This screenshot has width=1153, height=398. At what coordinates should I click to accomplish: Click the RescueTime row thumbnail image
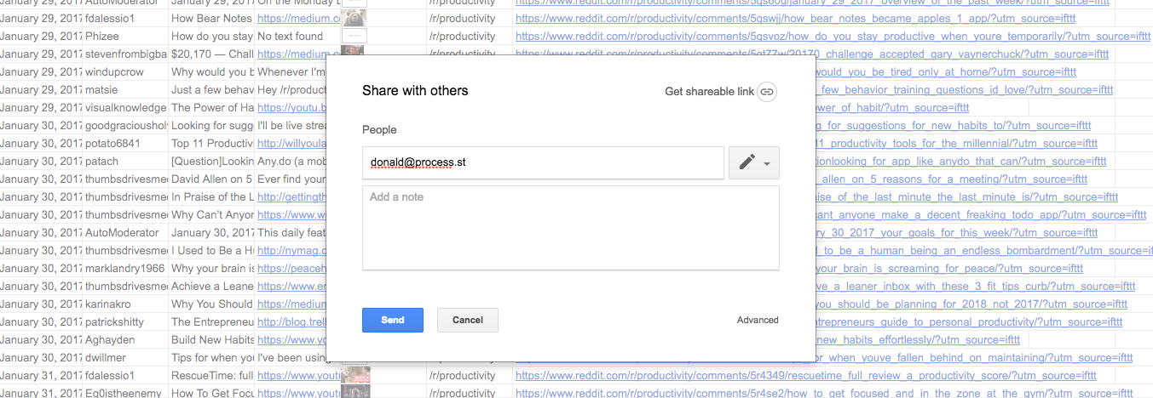[355, 375]
